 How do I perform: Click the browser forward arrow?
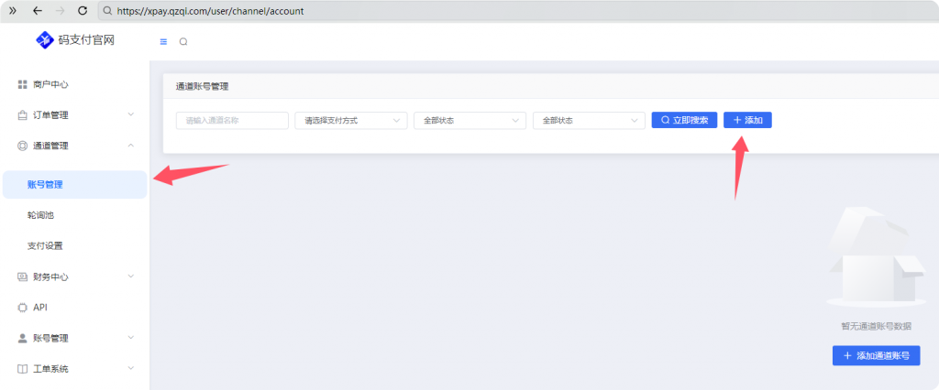pos(60,11)
